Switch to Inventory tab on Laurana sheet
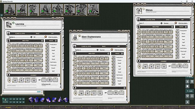Screen dimensions: 195x109 point(63,49)
